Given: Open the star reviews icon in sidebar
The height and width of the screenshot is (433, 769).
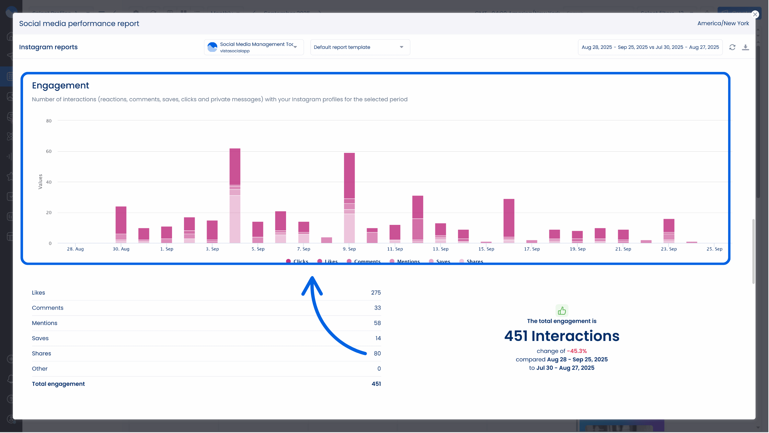Looking at the screenshot, I should pos(10,176).
